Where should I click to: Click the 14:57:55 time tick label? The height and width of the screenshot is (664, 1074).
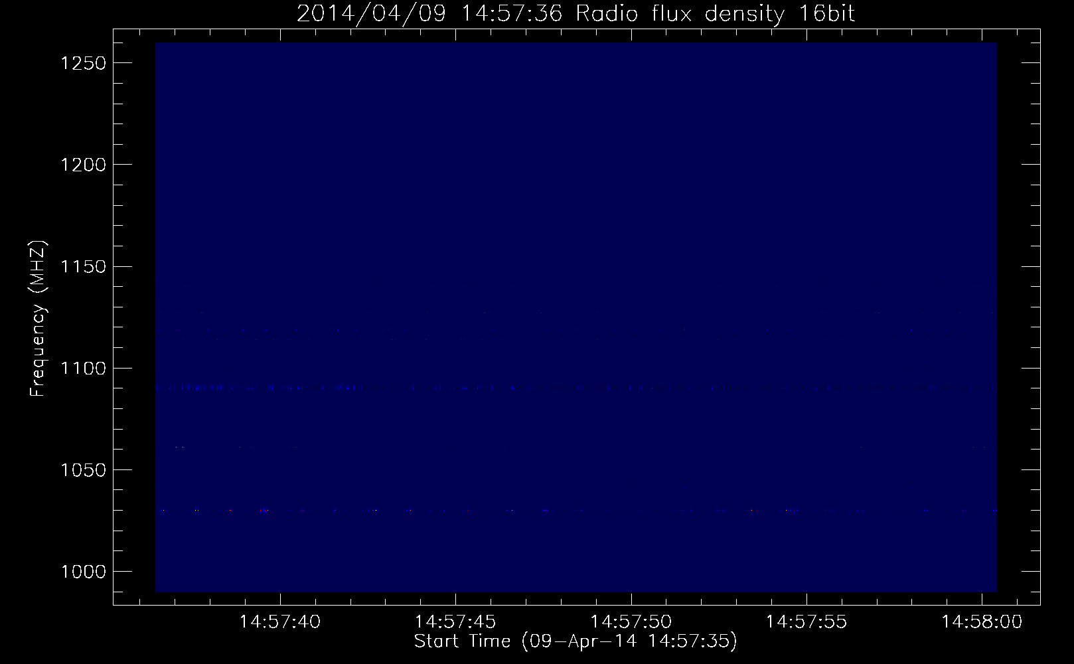(806, 622)
